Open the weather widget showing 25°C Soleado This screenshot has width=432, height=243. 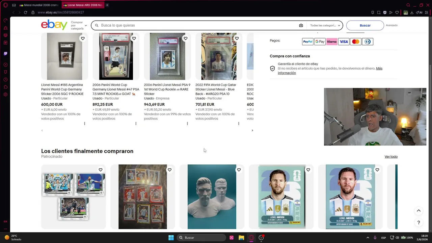[x=12, y=238]
